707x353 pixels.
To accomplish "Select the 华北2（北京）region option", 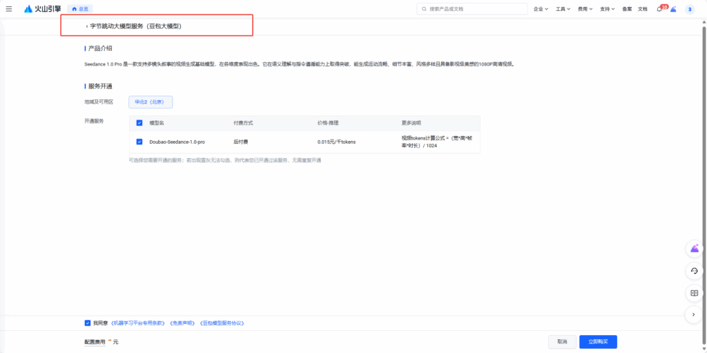I will (x=150, y=102).
